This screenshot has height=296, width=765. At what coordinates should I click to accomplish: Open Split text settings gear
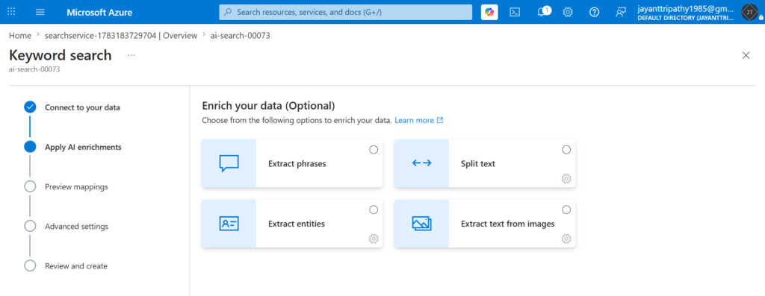pyautogui.click(x=566, y=179)
